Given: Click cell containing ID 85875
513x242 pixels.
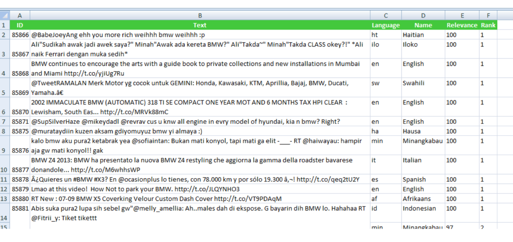Looking at the screenshot, I should click(20, 131).
